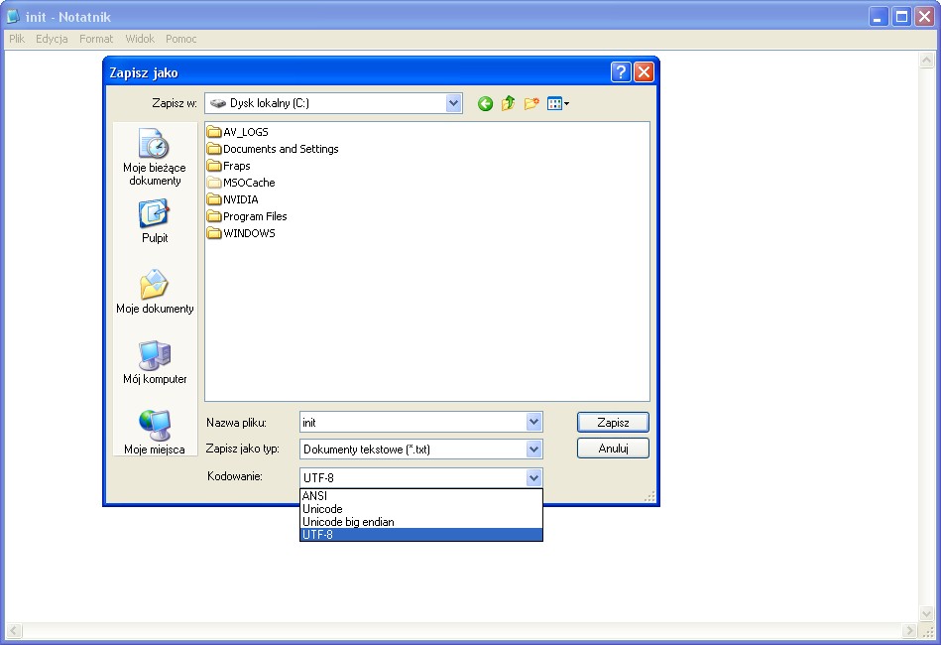Open Moje dokumenty in places bar
941x645 pixels.
[x=154, y=293]
